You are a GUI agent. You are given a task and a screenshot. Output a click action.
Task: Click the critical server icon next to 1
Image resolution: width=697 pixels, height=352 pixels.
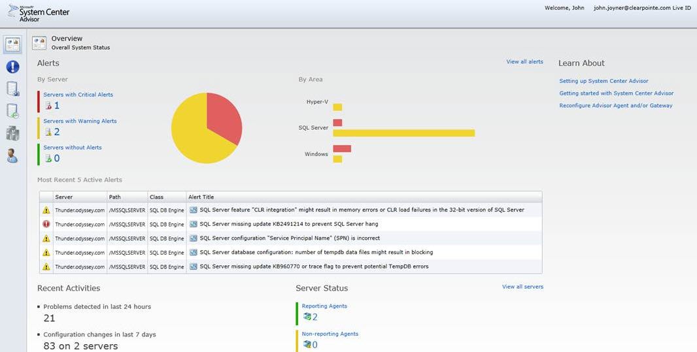click(48, 106)
